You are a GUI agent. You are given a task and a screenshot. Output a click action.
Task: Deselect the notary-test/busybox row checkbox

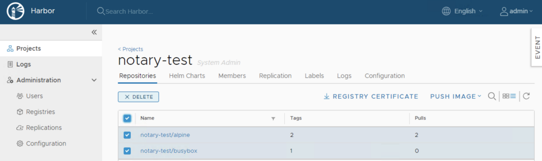(127, 151)
